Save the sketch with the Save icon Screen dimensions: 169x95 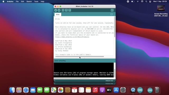coord(70,10)
